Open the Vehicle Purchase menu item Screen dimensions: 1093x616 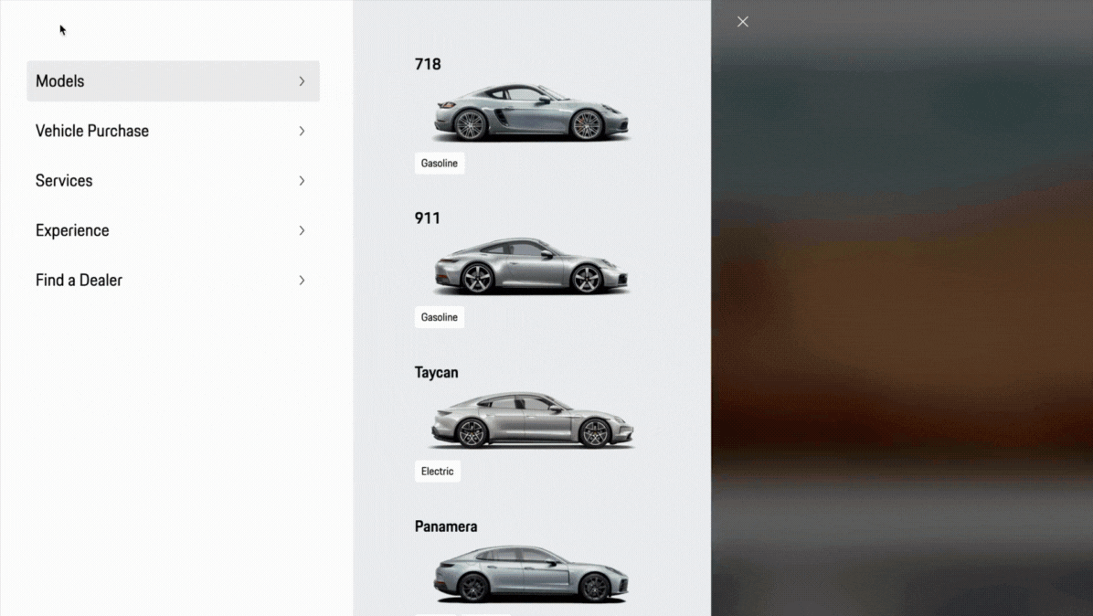(x=91, y=131)
